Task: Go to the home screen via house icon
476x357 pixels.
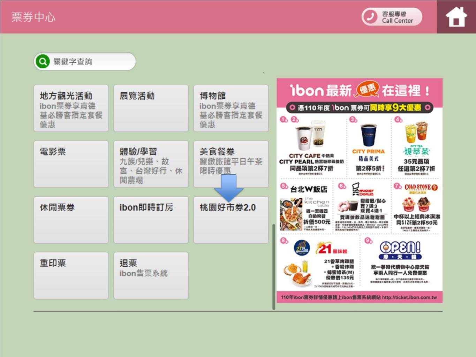Action: coord(456,17)
